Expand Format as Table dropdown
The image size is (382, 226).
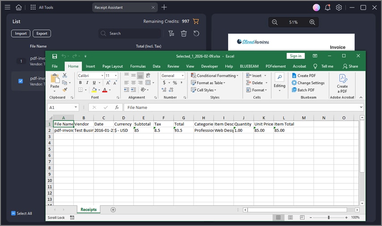(208, 83)
